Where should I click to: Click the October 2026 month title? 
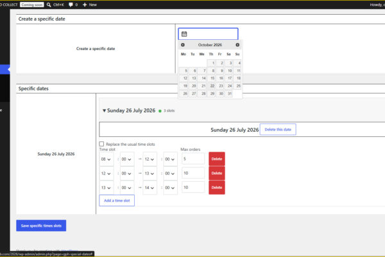tap(210, 45)
